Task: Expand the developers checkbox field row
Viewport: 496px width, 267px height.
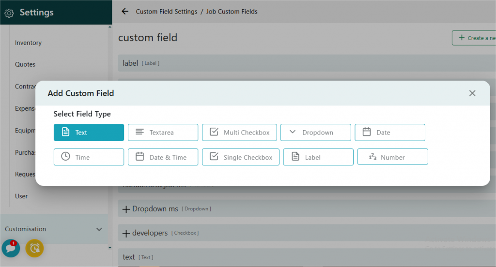Action: (126, 233)
